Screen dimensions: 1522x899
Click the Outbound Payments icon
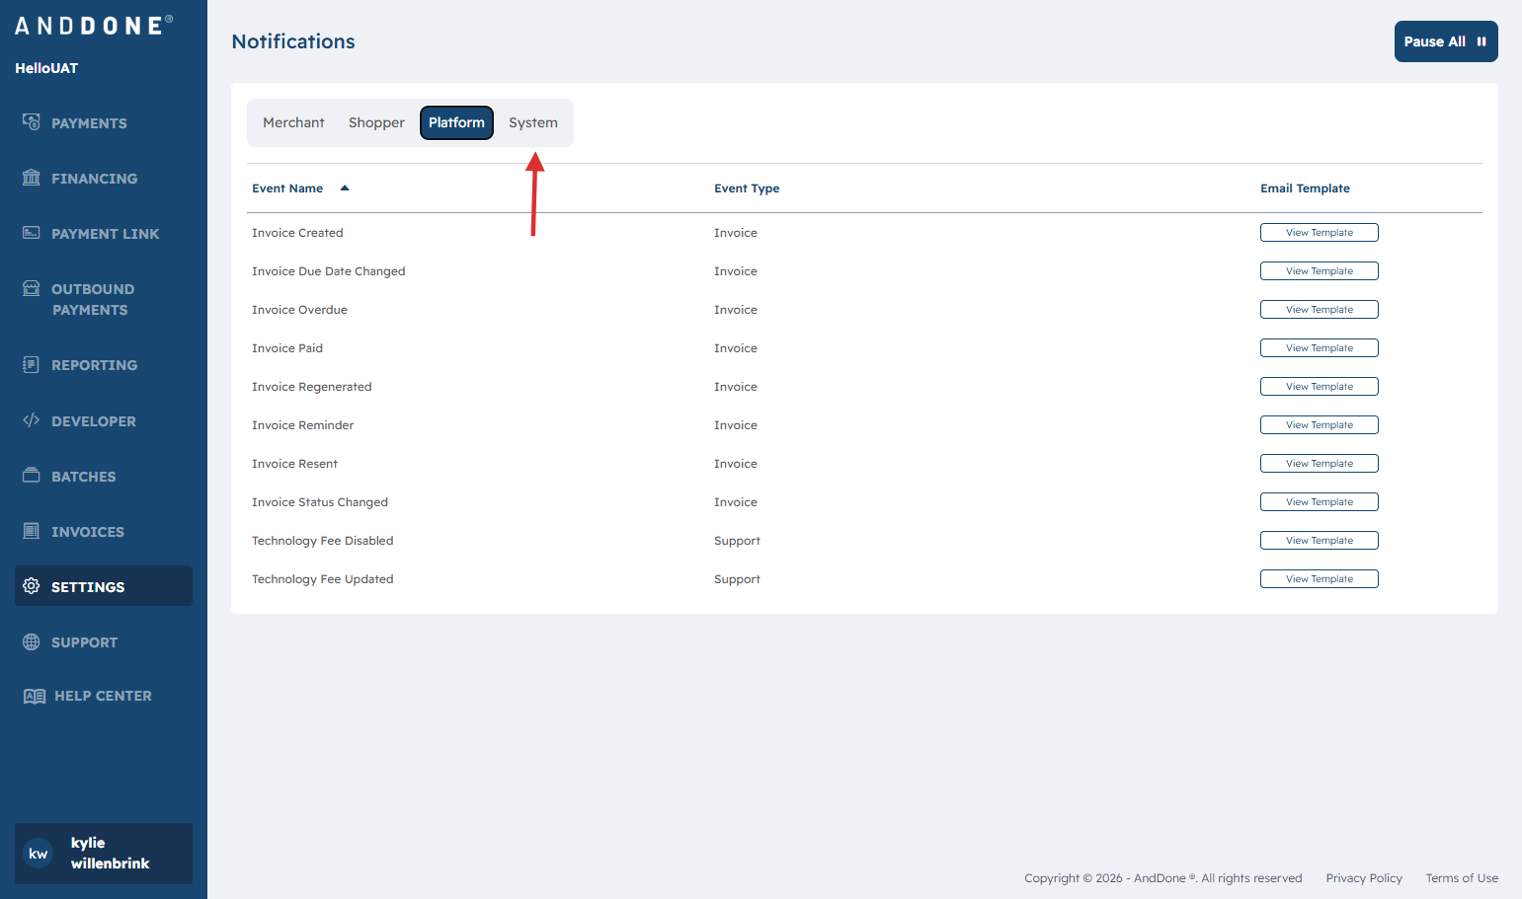click(x=32, y=288)
